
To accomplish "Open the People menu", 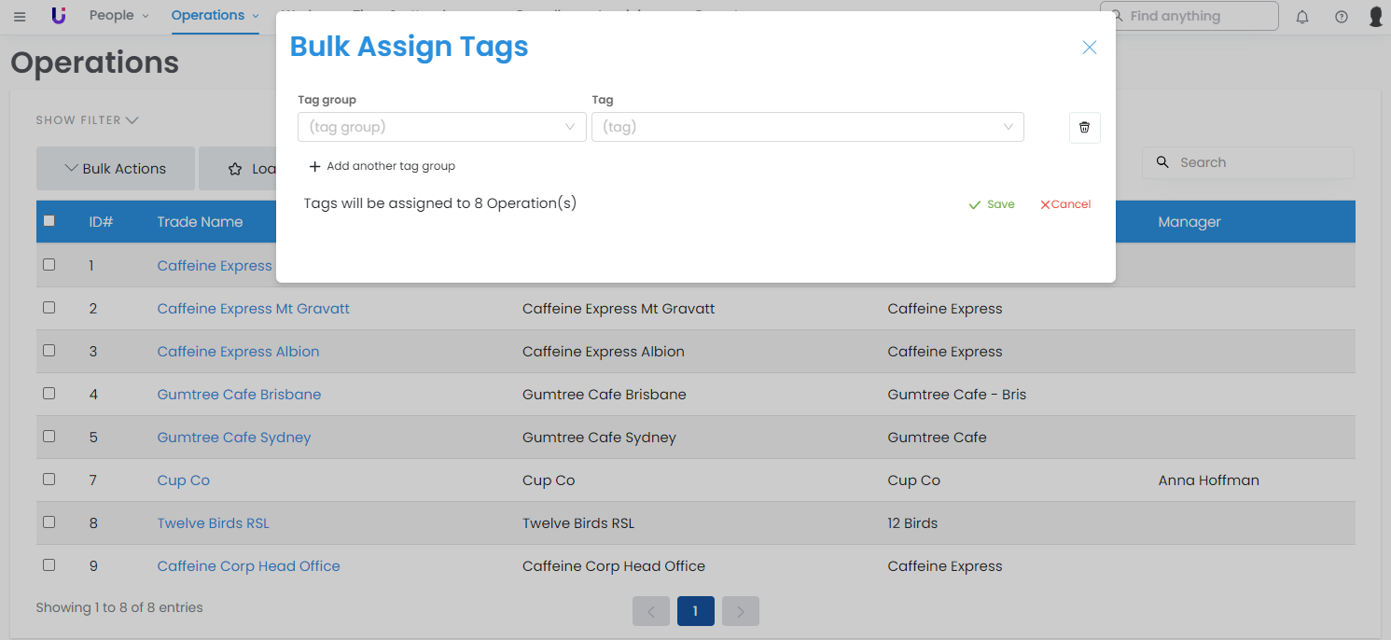I will point(118,16).
